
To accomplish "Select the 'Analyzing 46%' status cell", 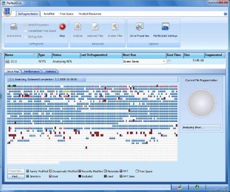I will click(62, 61).
